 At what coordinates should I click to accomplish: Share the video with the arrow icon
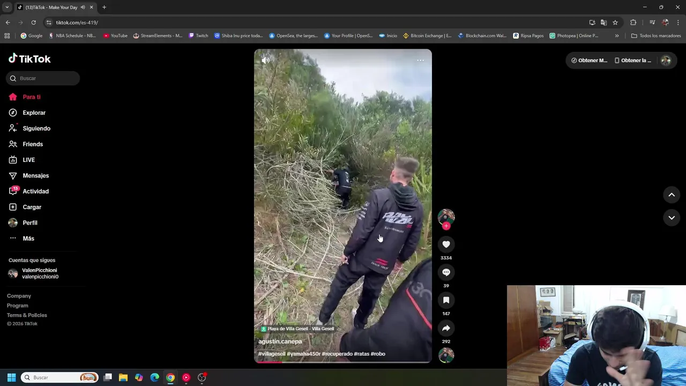446,328
